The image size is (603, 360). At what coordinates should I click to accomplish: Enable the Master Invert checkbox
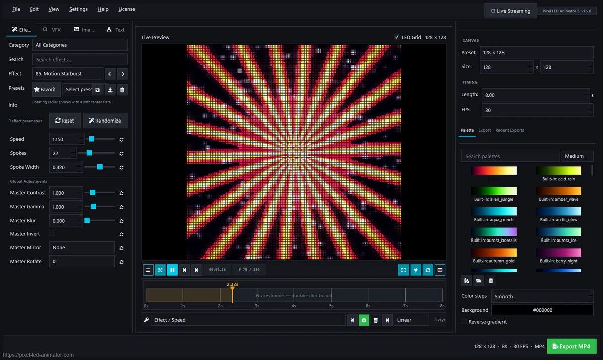click(x=52, y=234)
